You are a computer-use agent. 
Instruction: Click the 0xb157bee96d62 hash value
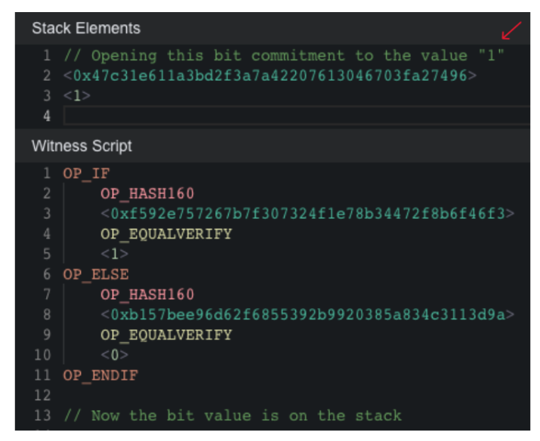pos(307,314)
